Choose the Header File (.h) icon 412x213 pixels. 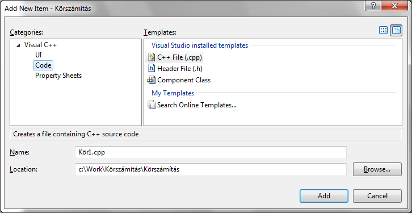tap(152, 69)
